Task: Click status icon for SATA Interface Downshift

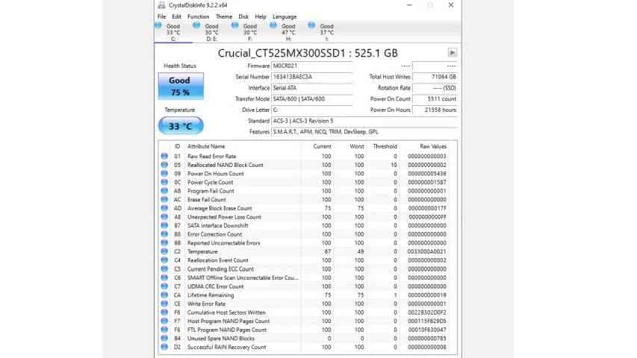Action: point(164,225)
